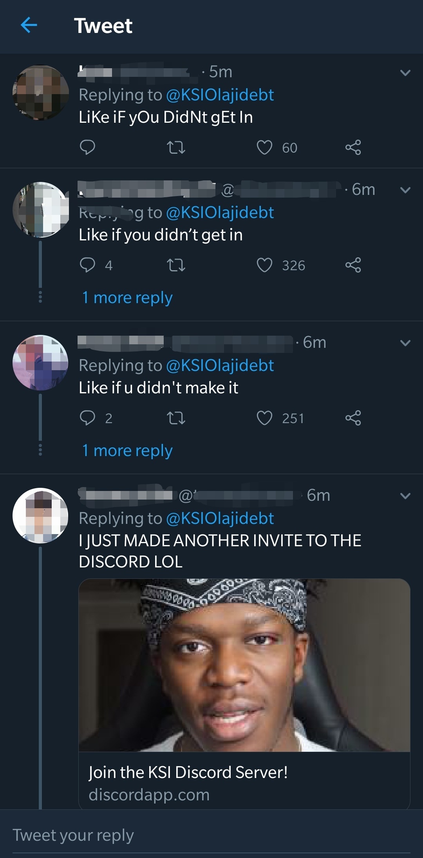Image resolution: width=423 pixels, height=858 pixels.
Task: Open the "Join the KSI Discord Server!" link card
Action: click(x=244, y=694)
